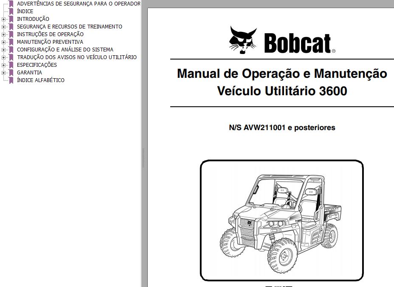Open the MANUTENÇÃO PREVENTIVA section

50,42
